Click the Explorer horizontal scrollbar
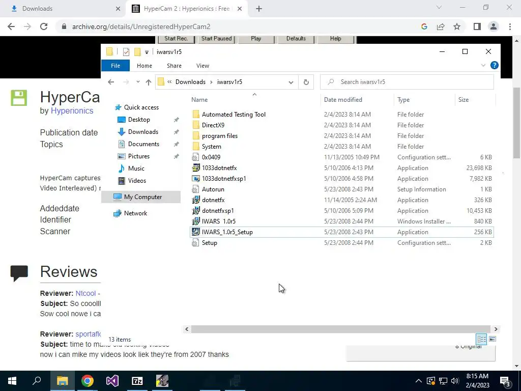The height and width of the screenshot is (391, 521). 341,329
